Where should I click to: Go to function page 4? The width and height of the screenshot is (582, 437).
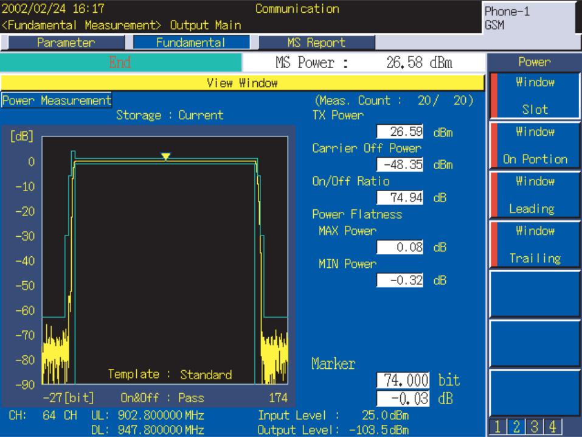coord(553,426)
